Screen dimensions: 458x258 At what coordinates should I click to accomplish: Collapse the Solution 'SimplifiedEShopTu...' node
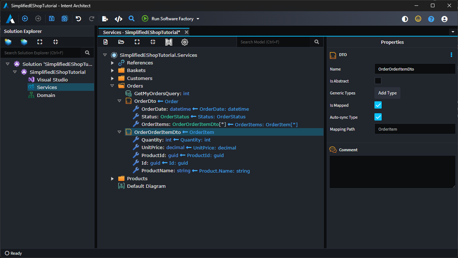click(x=8, y=64)
